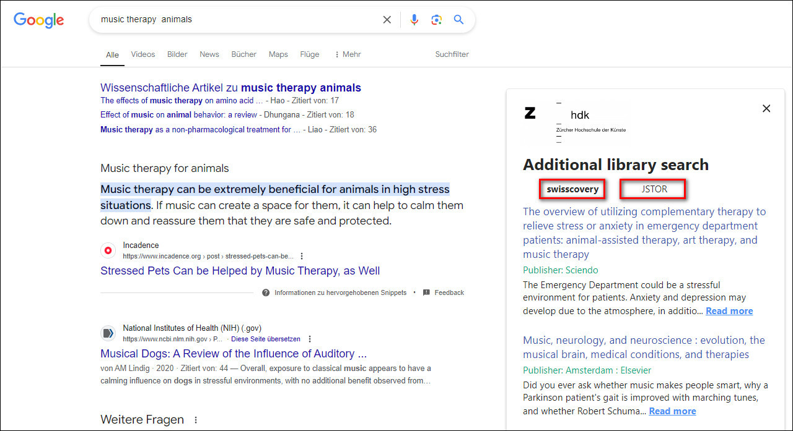Open 'The effects of music therapy on amino acid' article

pos(182,100)
